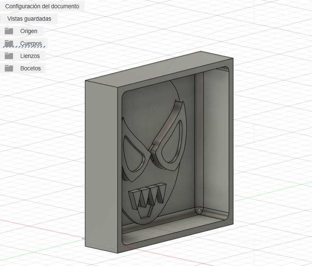Click the Lienzos folder icon
The height and width of the screenshot is (266, 312).
[x=9, y=56]
